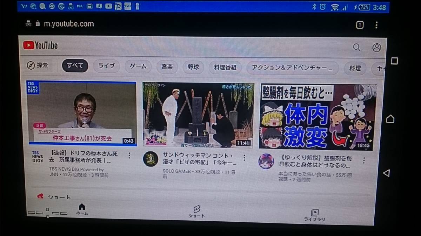The image size is (421, 236).
Task: Tap Android back triangle button
Action: click(x=387, y=173)
